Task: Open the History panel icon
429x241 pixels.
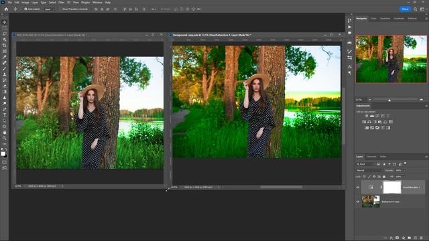Action: click(350, 21)
